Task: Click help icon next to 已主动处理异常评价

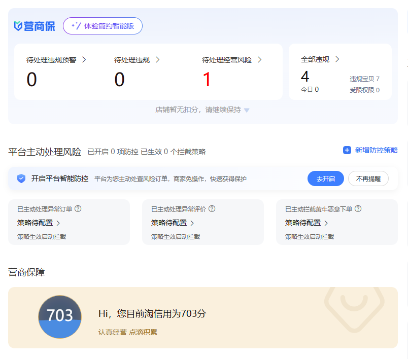Action: [212, 209]
